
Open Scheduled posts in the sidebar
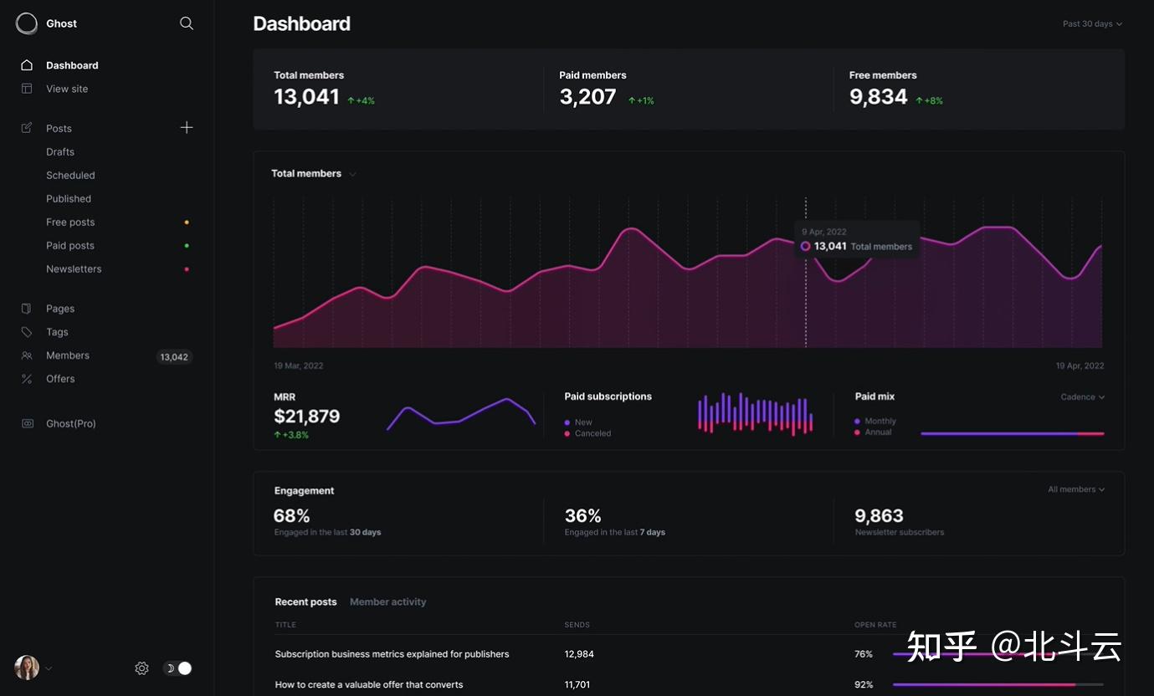[70, 176]
